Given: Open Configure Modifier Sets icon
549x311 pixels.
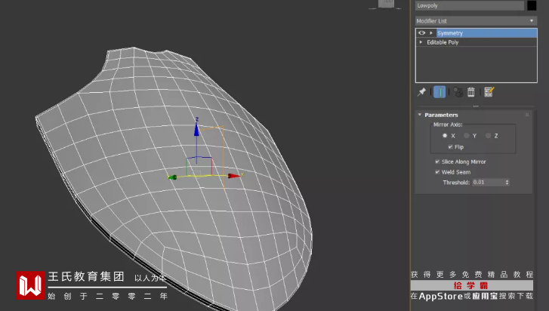Looking at the screenshot, I should (489, 92).
